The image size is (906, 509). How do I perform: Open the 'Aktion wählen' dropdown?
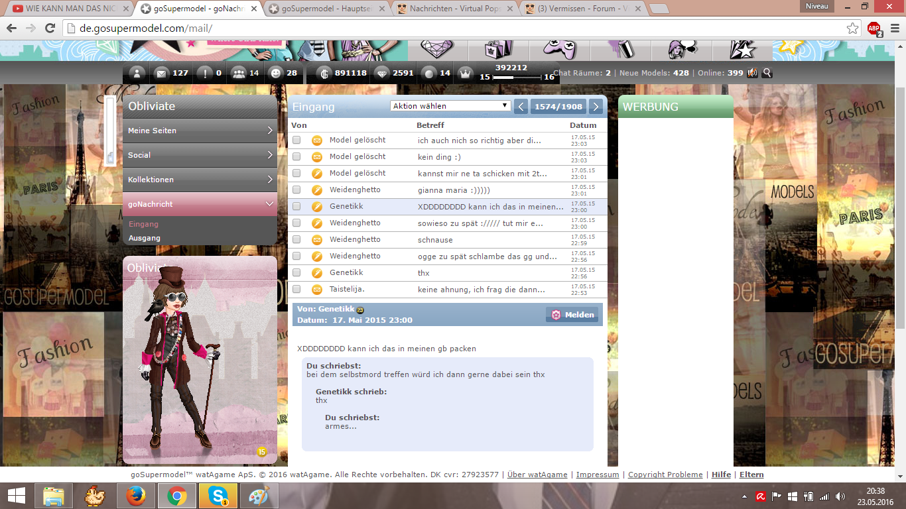click(450, 106)
